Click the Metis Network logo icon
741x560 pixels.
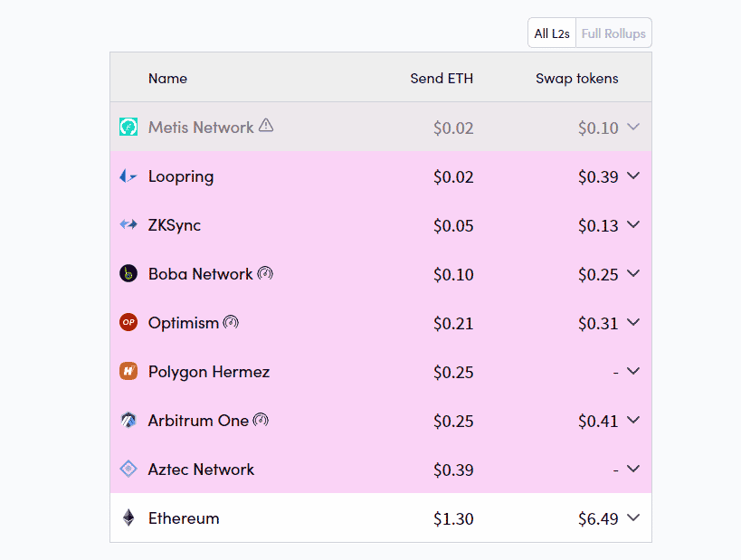point(128,127)
